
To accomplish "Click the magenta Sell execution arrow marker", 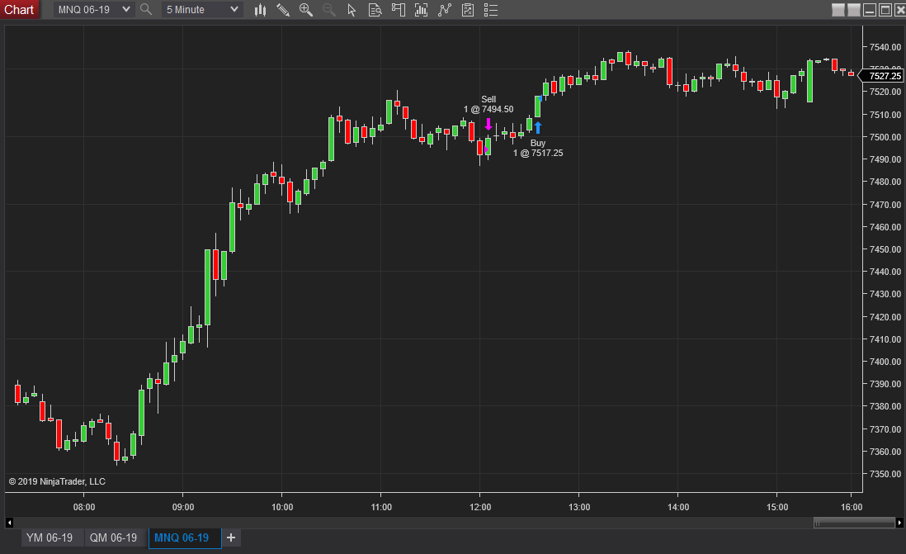I will pyautogui.click(x=488, y=124).
